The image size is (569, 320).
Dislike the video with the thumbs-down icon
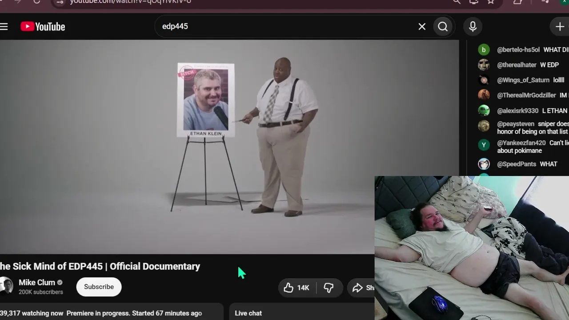(329, 288)
